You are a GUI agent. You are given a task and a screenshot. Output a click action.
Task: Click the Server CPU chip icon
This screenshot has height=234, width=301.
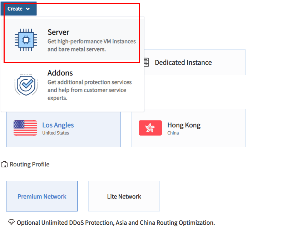(26, 40)
